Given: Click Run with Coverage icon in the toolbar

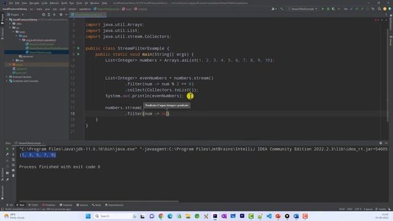Looking at the screenshot, I should 333,9.
